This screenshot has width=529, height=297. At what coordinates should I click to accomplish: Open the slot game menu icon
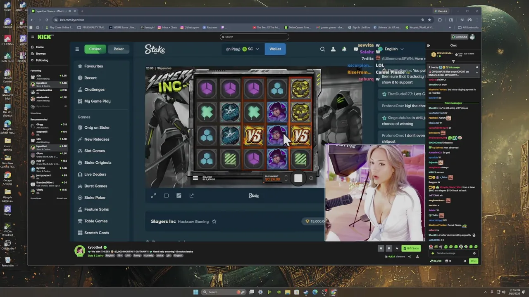(x=195, y=178)
